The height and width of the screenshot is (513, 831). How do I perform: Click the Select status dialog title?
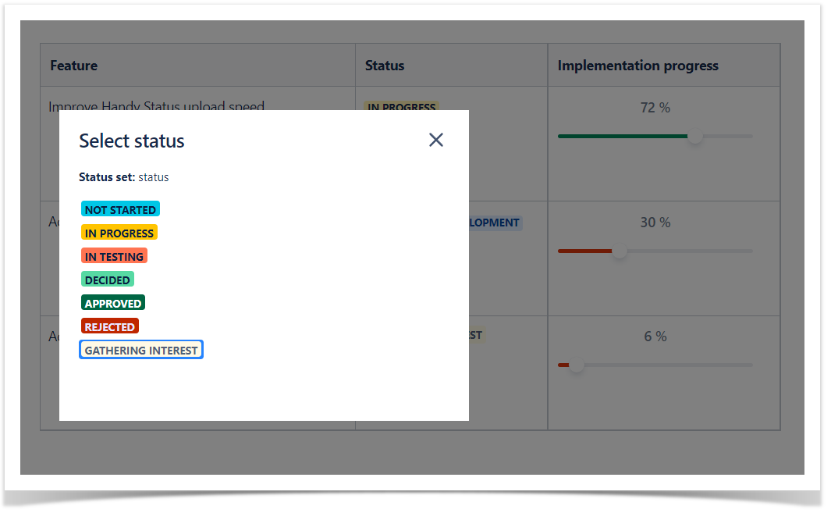point(131,141)
